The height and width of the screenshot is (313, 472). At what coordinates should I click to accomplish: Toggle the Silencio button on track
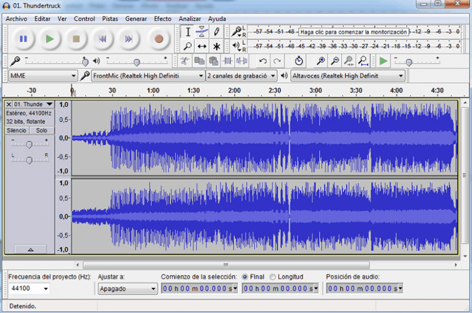coord(17,131)
